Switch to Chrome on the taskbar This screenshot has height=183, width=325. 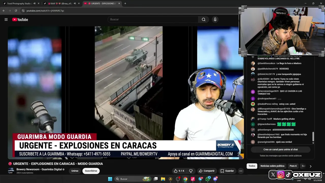[x=185, y=179]
